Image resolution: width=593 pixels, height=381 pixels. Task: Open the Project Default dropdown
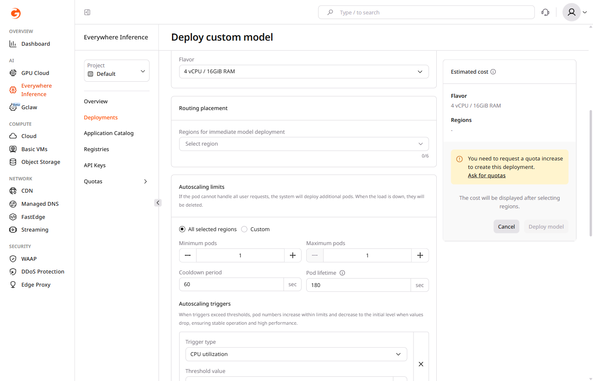[x=116, y=70]
